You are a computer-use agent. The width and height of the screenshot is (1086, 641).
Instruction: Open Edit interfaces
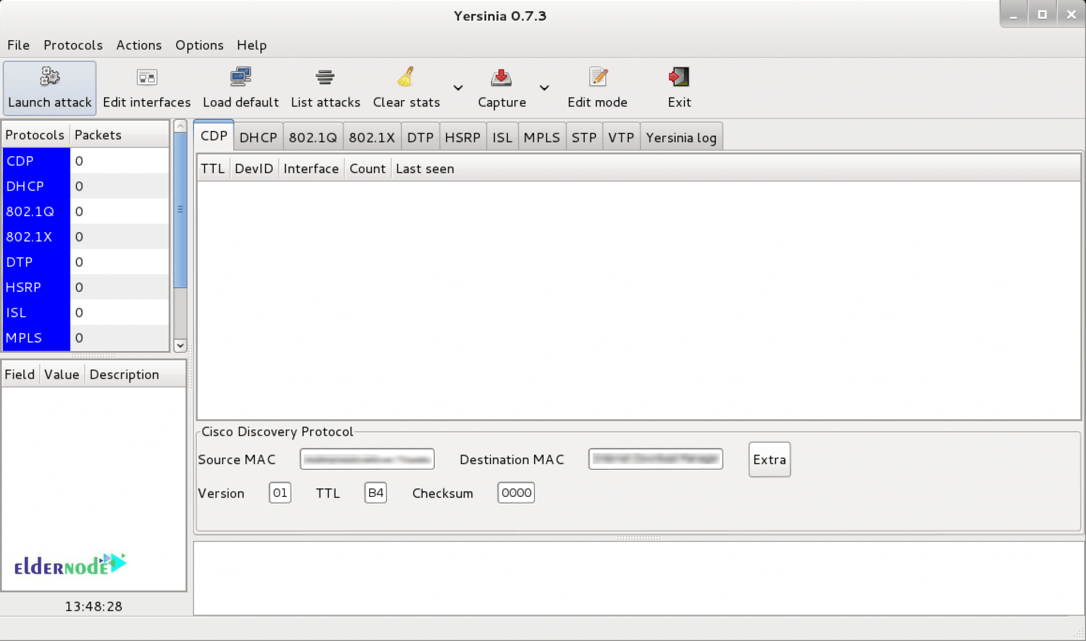coord(146,87)
